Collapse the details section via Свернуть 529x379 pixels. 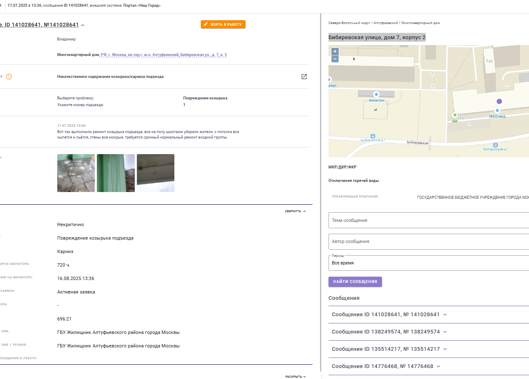pyautogui.click(x=295, y=211)
